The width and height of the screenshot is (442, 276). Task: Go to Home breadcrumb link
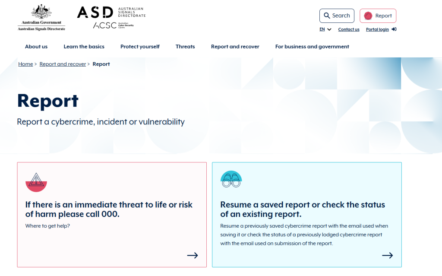(25, 64)
